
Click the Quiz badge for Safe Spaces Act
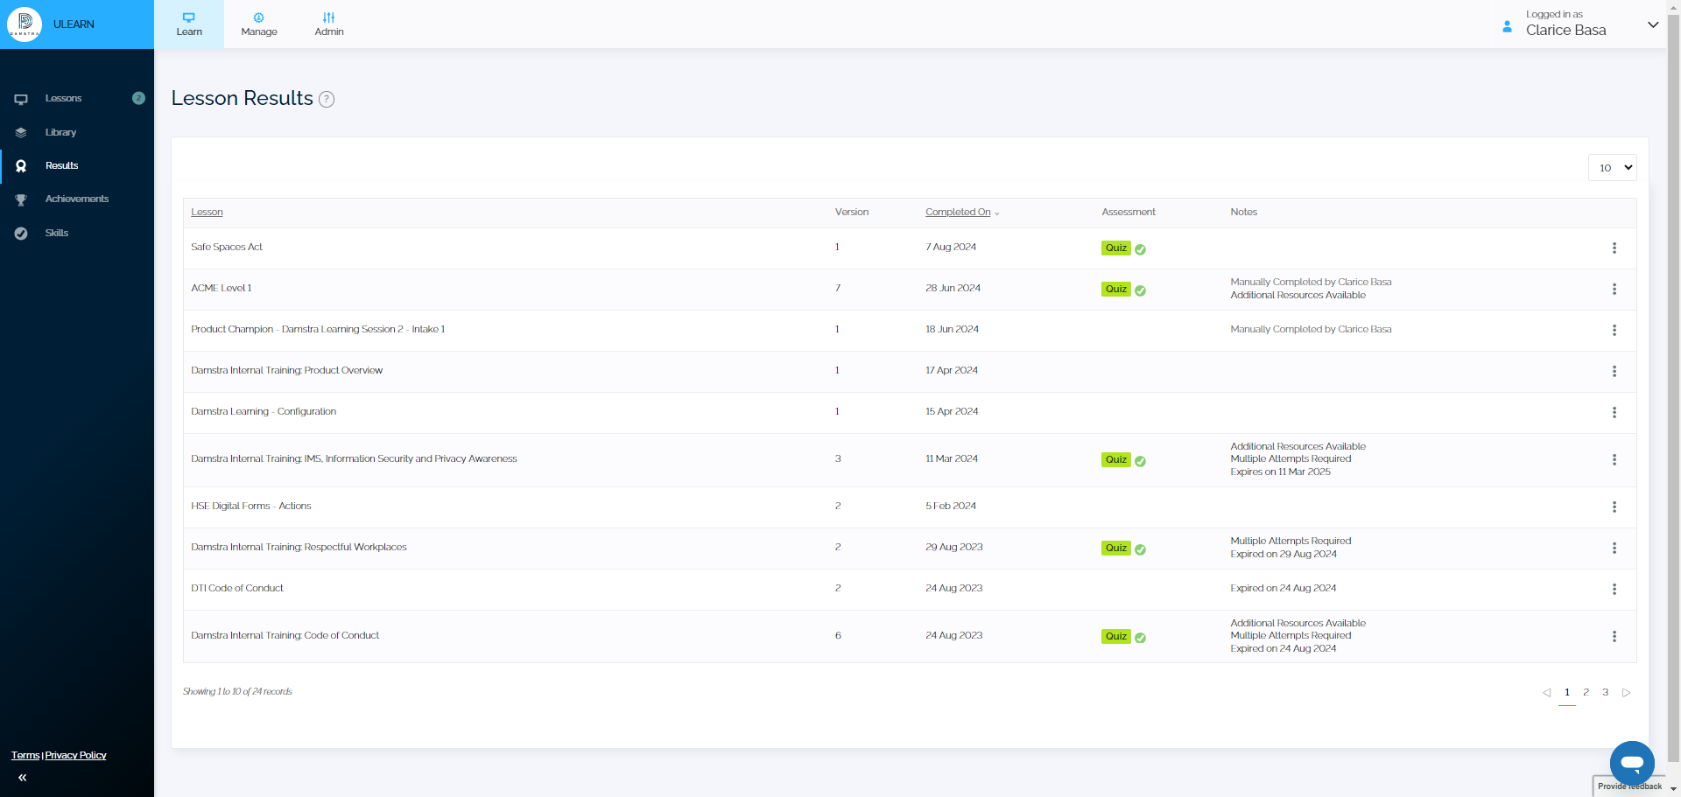click(x=1115, y=248)
